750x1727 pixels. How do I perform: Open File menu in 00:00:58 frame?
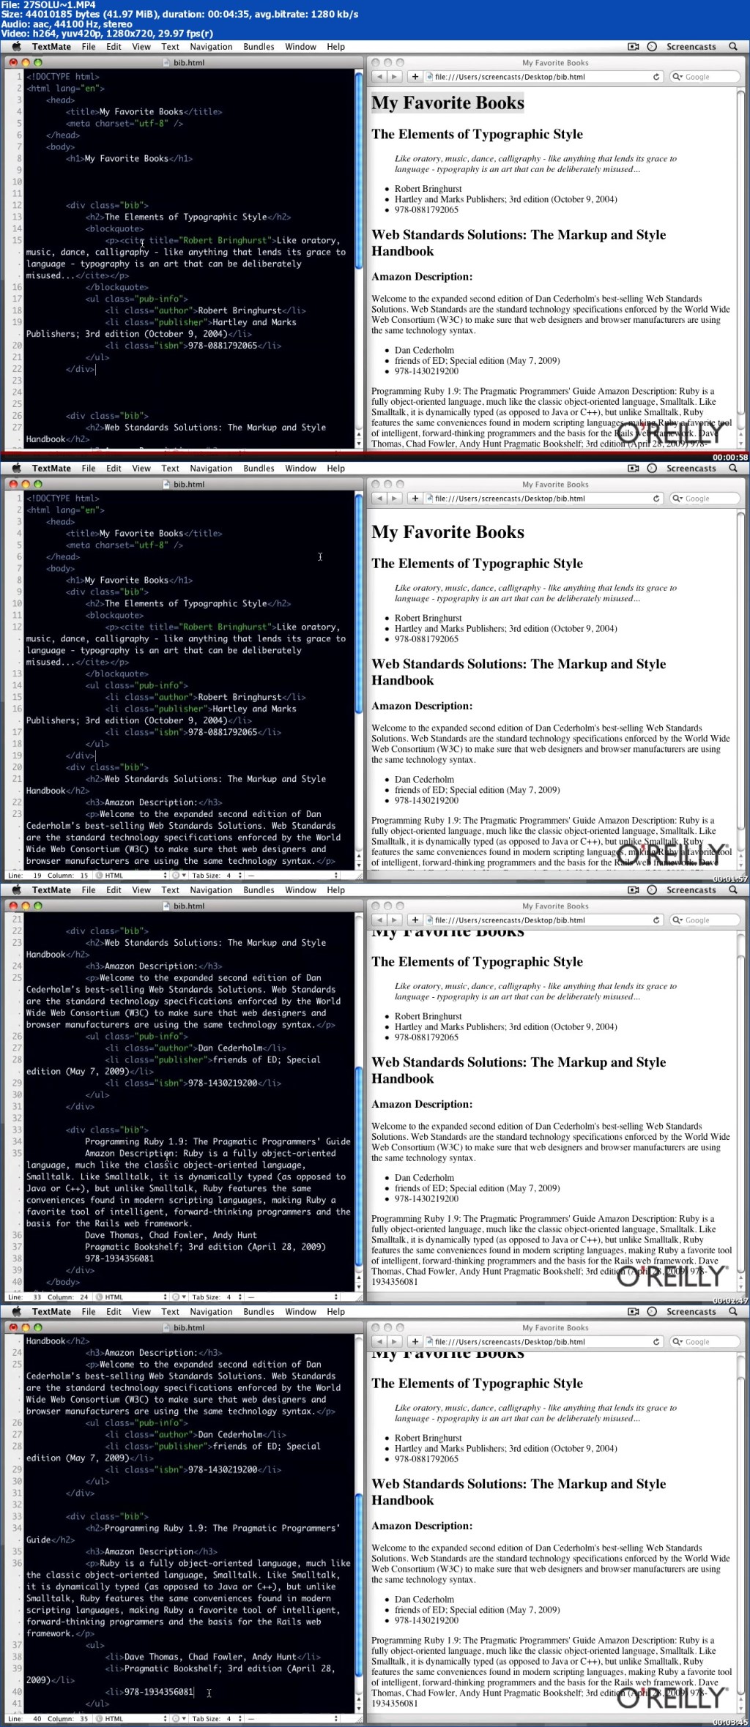click(x=89, y=47)
